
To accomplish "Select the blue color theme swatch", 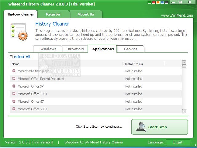I will pyautogui.click(x=162, y=2).
